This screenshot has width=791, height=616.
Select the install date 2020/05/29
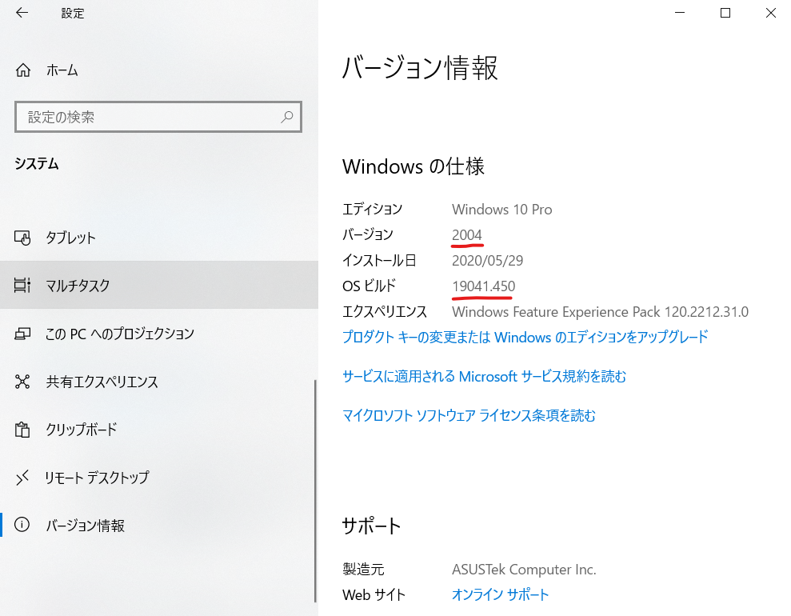[x=487, y=260]
